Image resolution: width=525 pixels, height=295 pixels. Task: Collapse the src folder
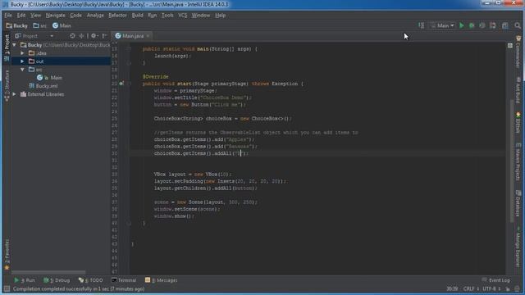[22, 70]
